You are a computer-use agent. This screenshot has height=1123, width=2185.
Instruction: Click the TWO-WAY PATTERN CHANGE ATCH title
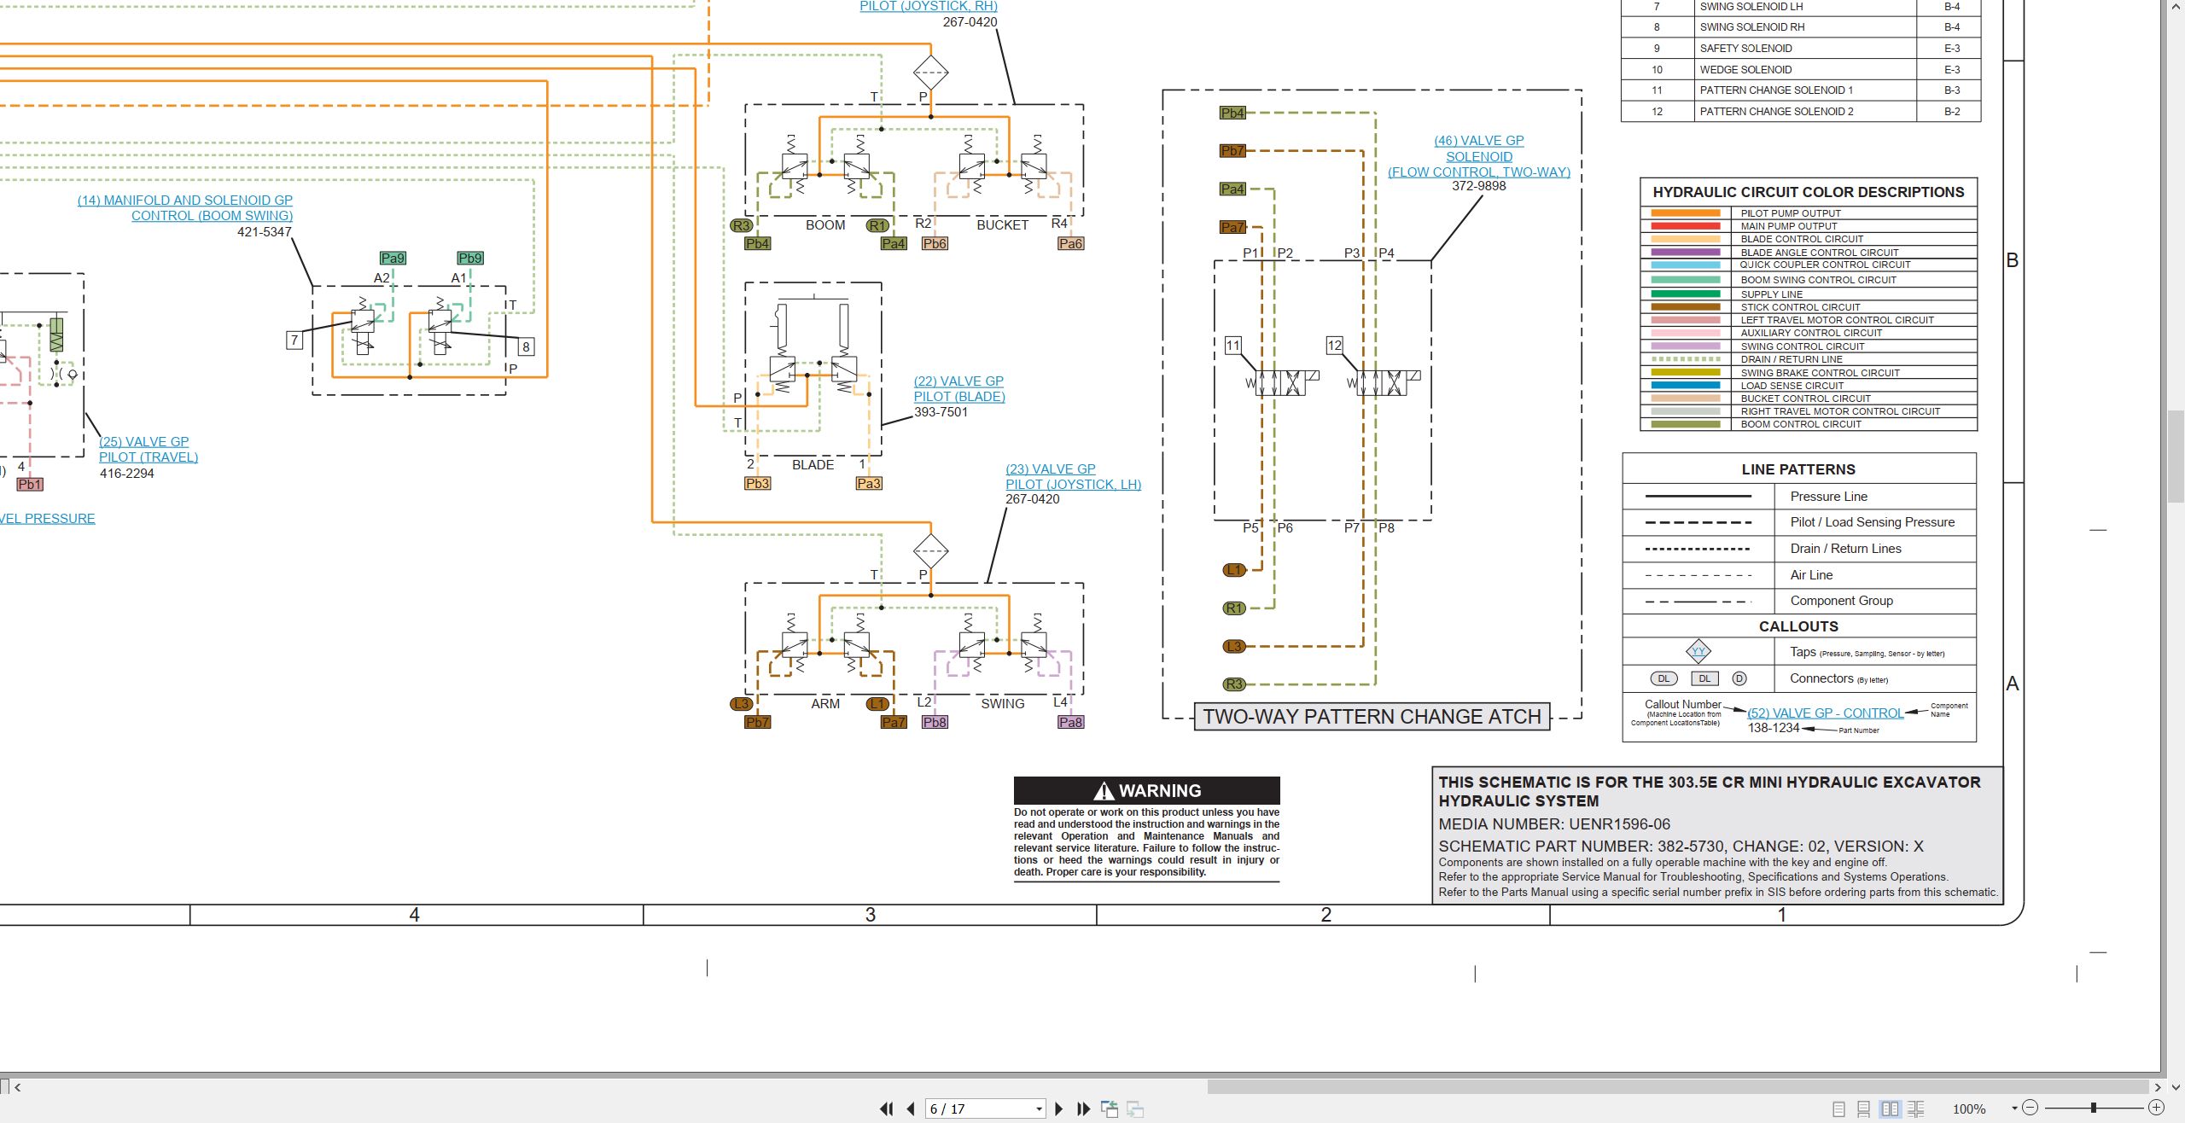(x=1372, y=716)
